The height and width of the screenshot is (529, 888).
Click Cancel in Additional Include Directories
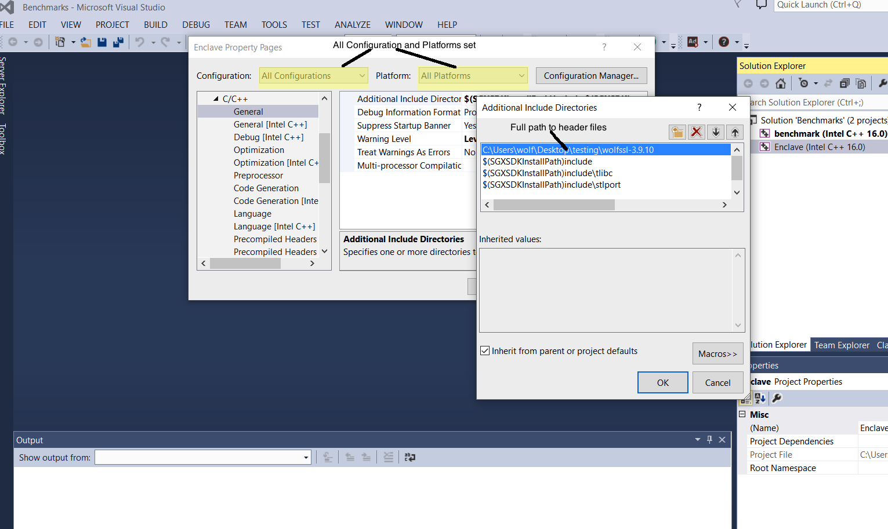coord(717,382)
